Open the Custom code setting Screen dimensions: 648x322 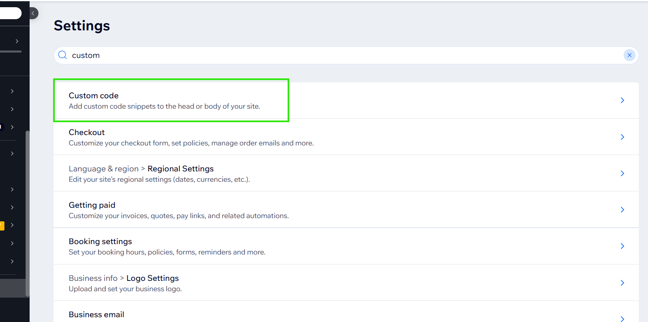pyautogui.click(x=94, y=96)
